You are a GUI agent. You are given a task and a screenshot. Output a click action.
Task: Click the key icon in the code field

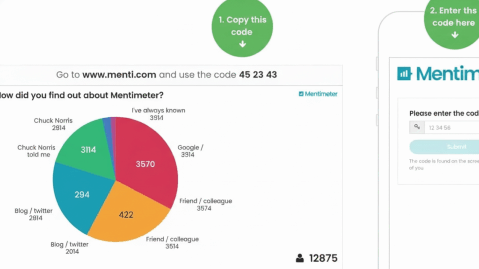(417, 127)
